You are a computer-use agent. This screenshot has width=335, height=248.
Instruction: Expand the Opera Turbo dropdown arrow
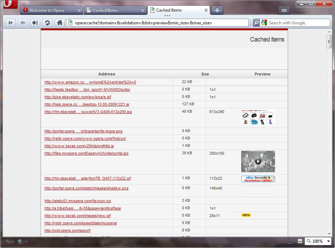point(26,241)
